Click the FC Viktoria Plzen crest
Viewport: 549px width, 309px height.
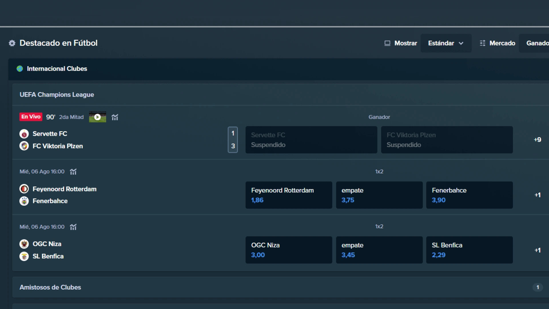click(x=24, y=146)
